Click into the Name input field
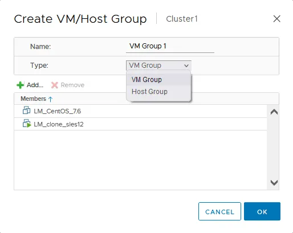 (170, 46)
